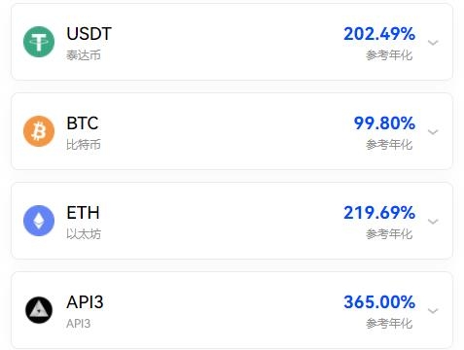The image size is (464, 350).
Task: Select the API3 coin name heading
Action: click(85, 302)
